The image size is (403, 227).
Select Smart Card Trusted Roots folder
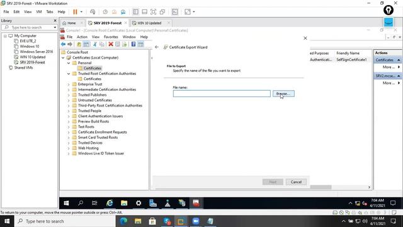[x=98, y=137]
